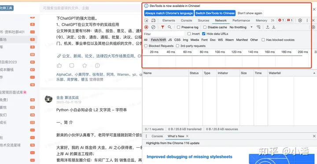The width and height of the screenshot is (317, 164).
Task: Toggle the device toolbar icon
Action: tap(154, 20)
